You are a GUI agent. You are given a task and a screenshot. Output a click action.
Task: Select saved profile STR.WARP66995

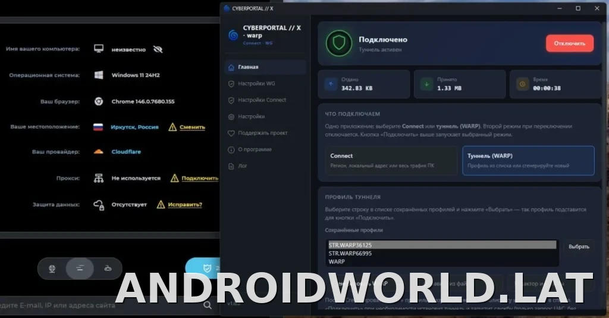click(442, 254)
